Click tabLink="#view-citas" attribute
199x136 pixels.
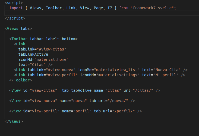[x=42, y=49]
